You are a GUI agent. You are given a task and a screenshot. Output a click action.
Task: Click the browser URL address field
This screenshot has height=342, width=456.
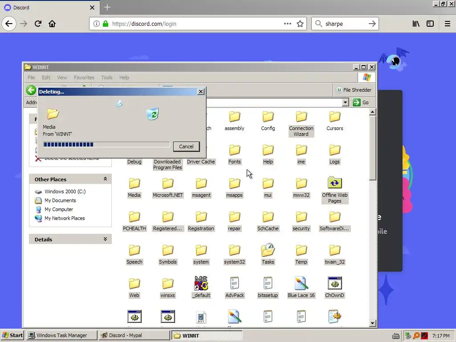click(x=198, y=24)
